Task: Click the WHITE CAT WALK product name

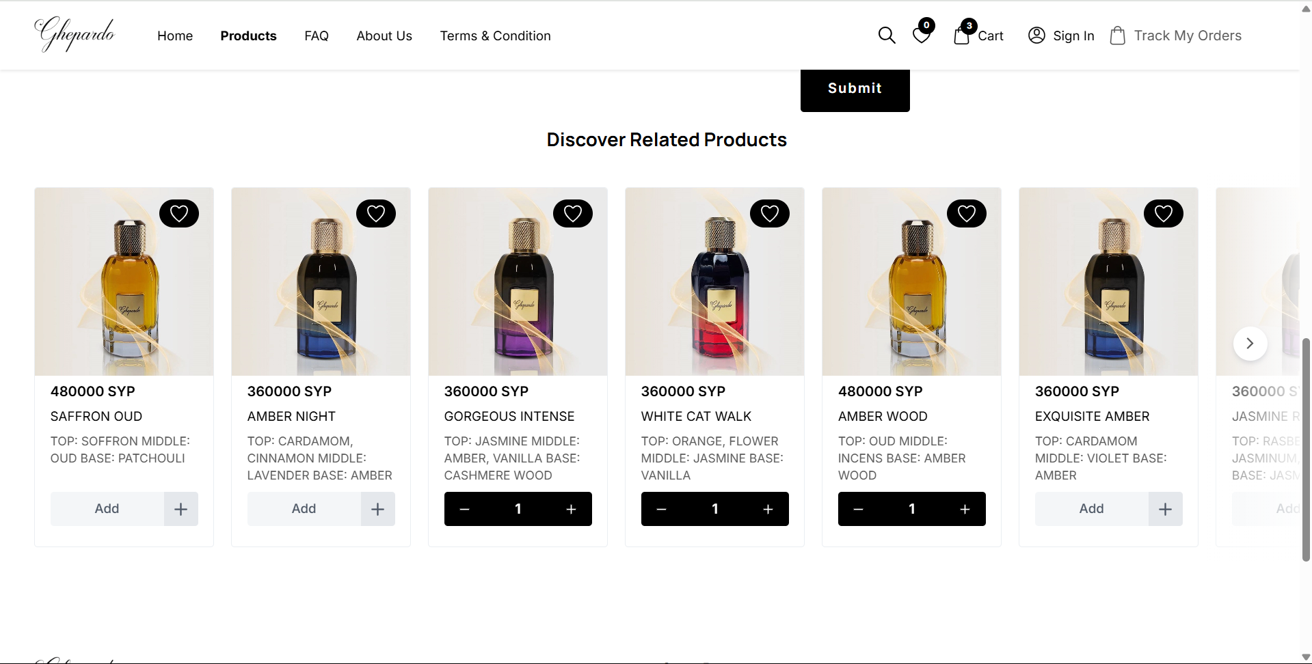Action: (696, 416)
